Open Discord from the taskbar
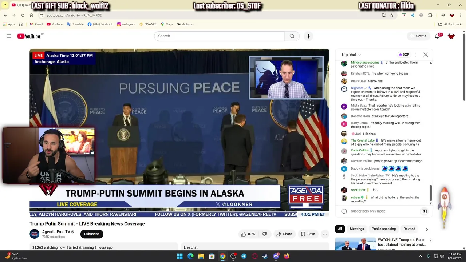This screenshot has width=466, height=262. click(276, 256)
